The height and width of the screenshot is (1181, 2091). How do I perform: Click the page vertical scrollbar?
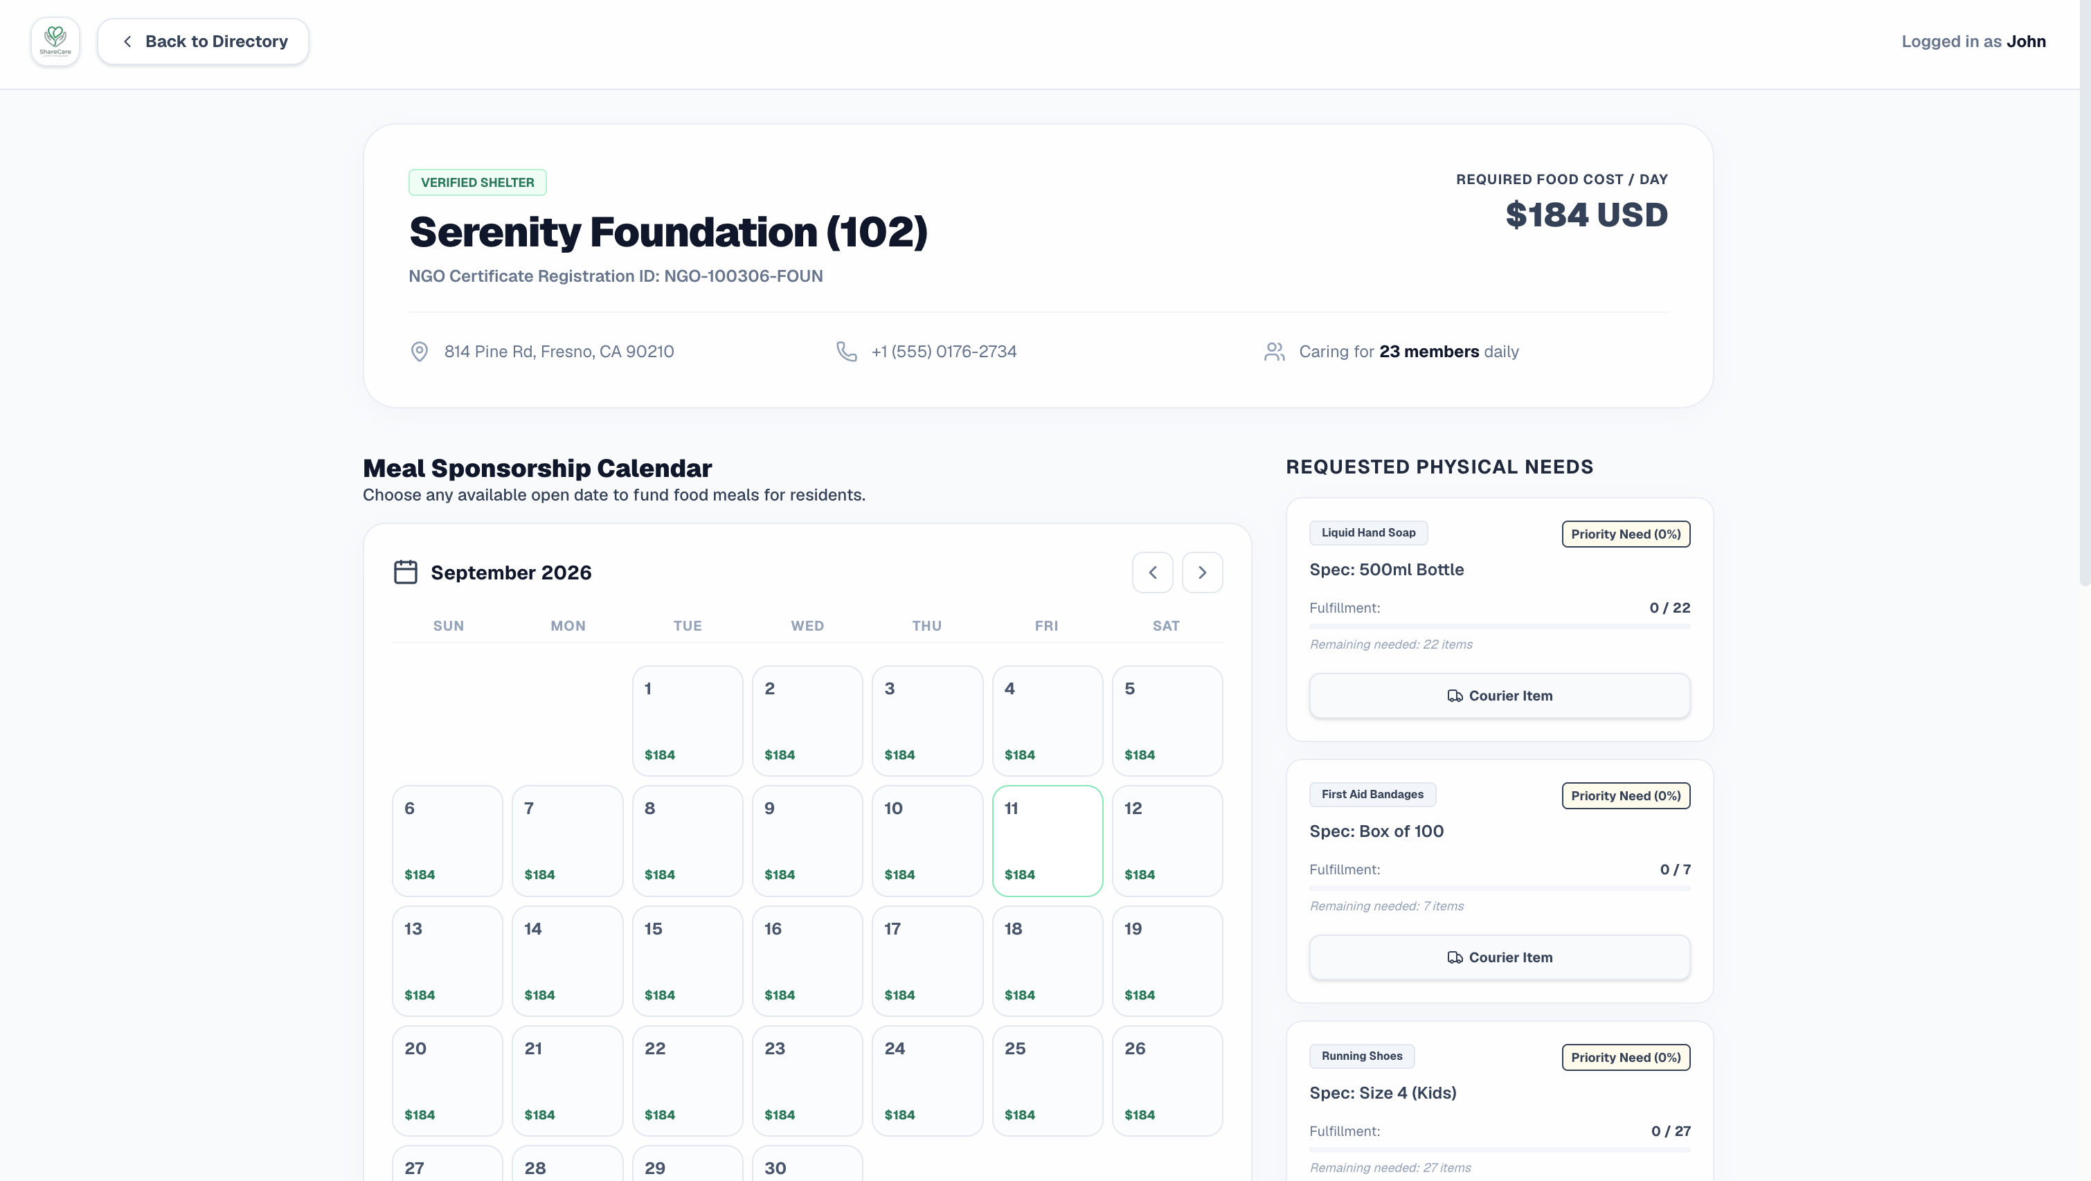click(2085, 292)
